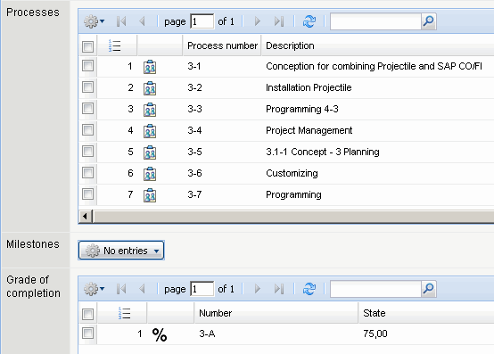The height and width of the screenshot is (354, 494).
Task: Click 'Programming' description in row 3-7
Action: tap(293, 194)
